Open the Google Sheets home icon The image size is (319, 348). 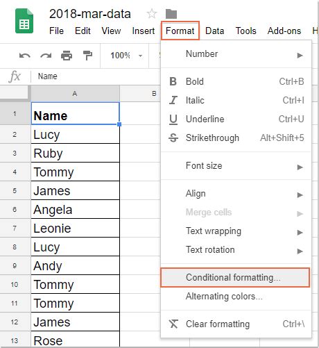(24, 21)
